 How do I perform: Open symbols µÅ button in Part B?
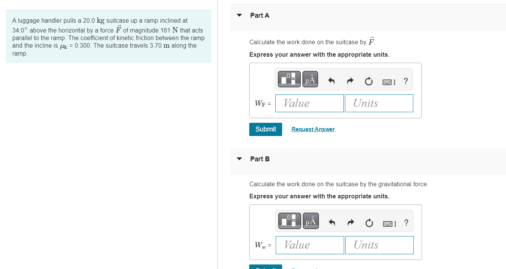coord(310,221)
